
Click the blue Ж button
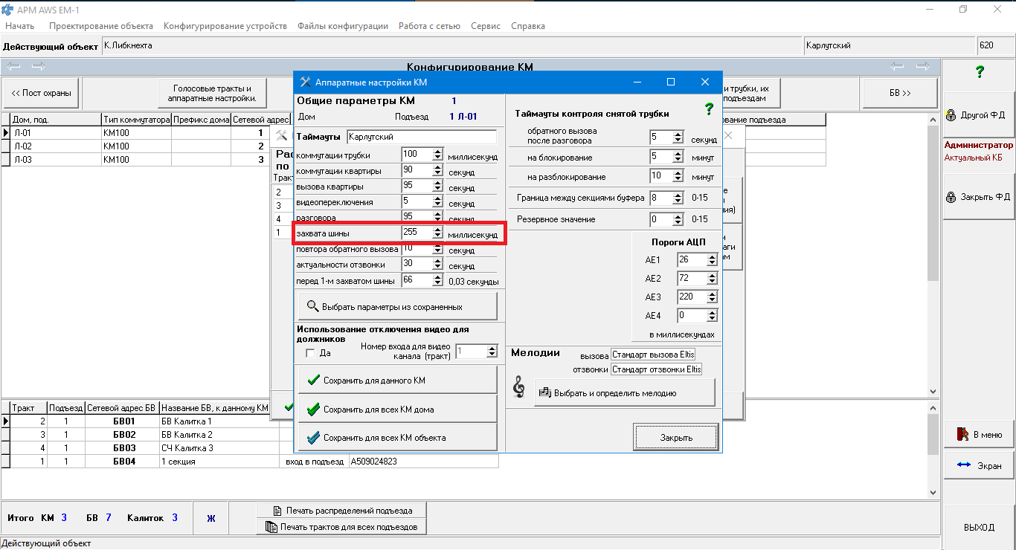tap(211, 518)
